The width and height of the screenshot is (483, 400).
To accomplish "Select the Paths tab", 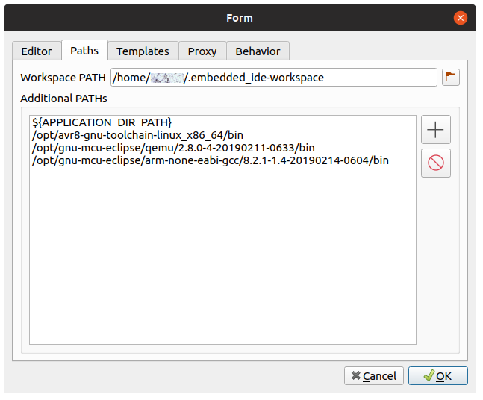I will (x=84, y=51).
